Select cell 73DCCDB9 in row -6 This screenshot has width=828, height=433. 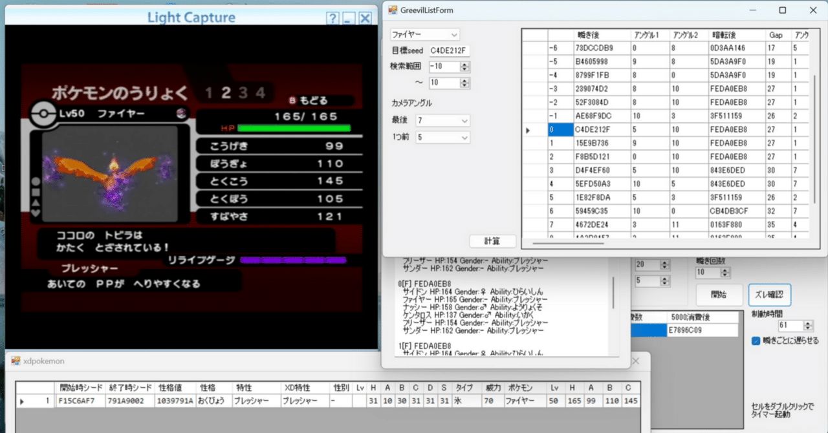(602, 48)
